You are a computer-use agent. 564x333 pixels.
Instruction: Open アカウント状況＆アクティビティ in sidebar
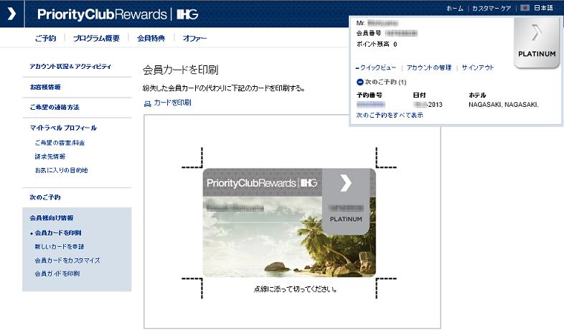(70, 67)
